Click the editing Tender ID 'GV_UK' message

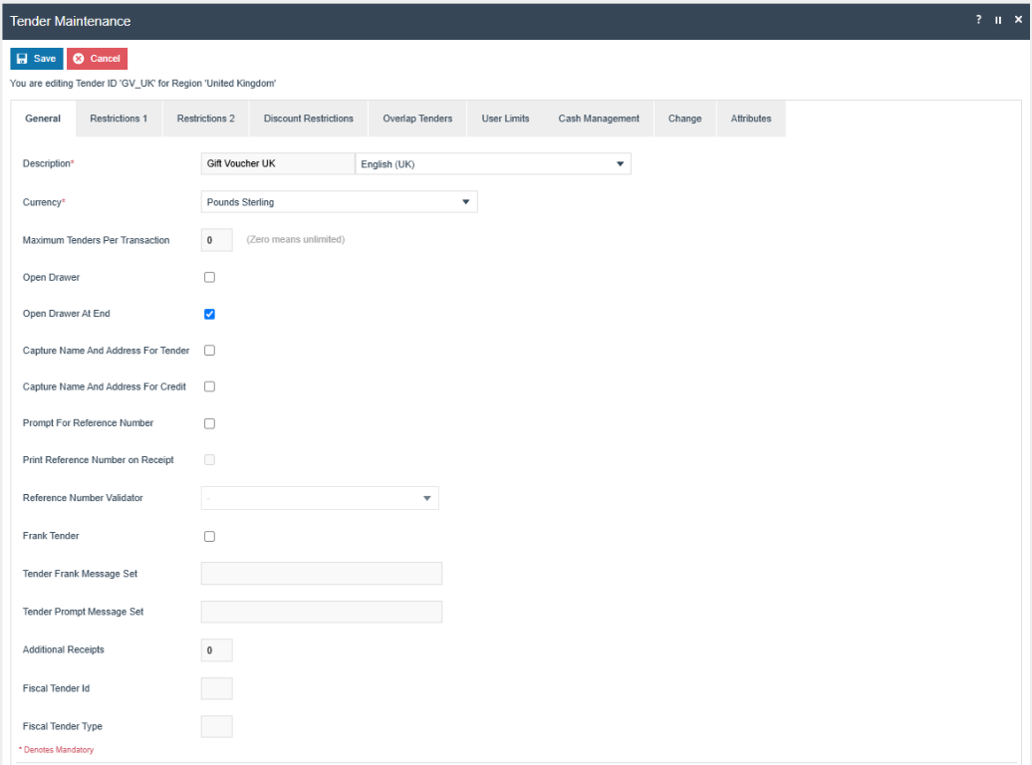142,84
